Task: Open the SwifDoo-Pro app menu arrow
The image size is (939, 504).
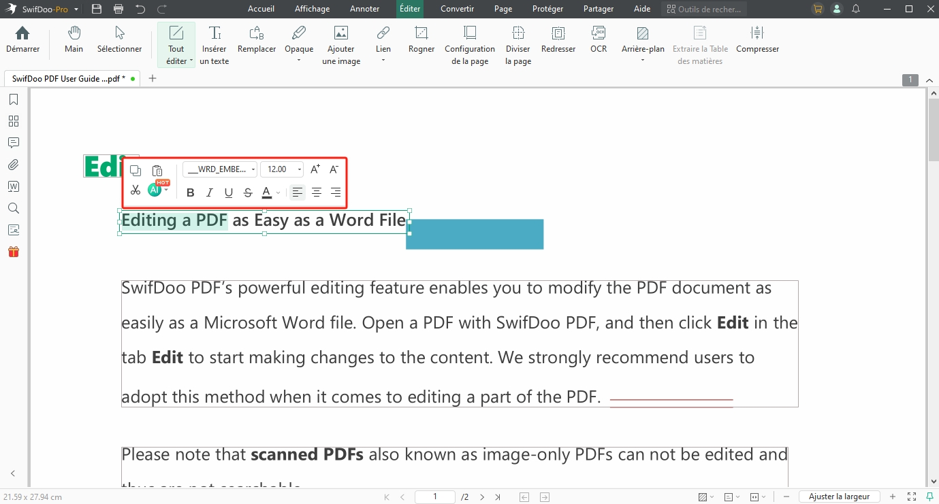Action: coord(76,10)
